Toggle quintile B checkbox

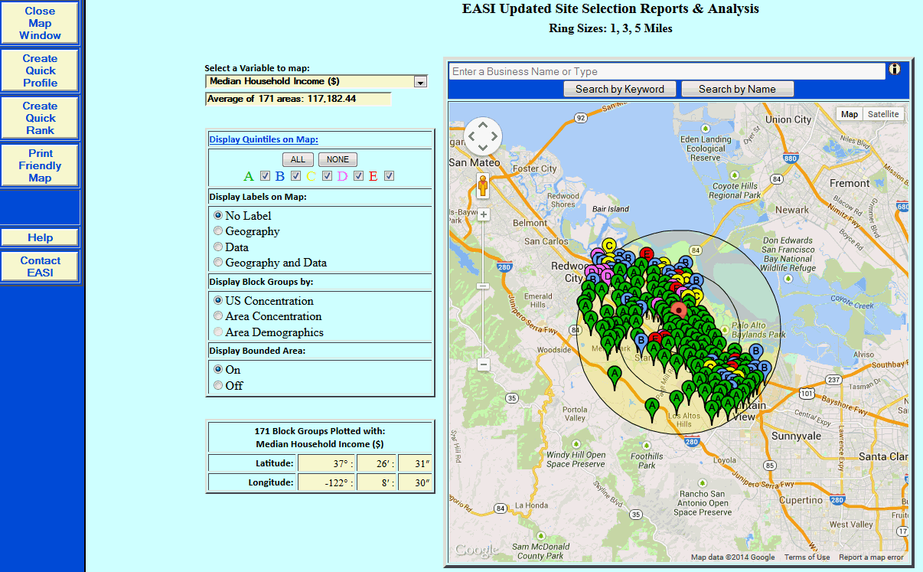(x=295, y=176)
